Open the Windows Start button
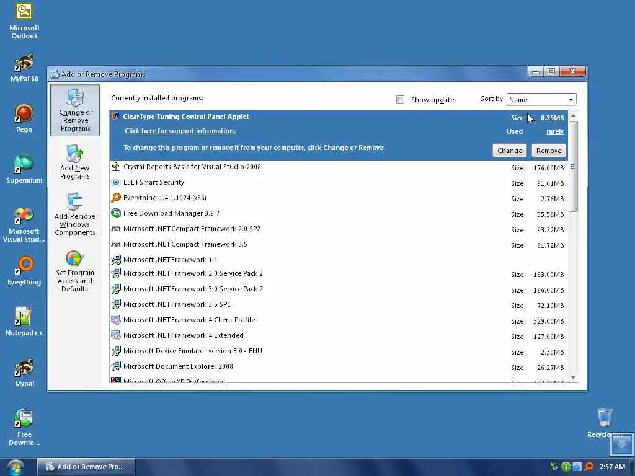635x476 pixels. pyautogui.click(x=16, y=467)
